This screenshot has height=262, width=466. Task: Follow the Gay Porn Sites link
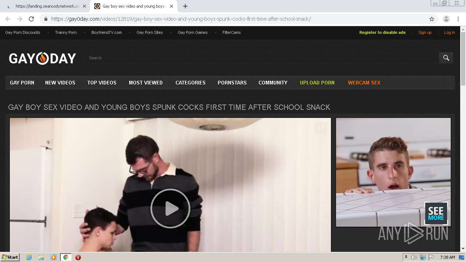[x=150, y=32]
